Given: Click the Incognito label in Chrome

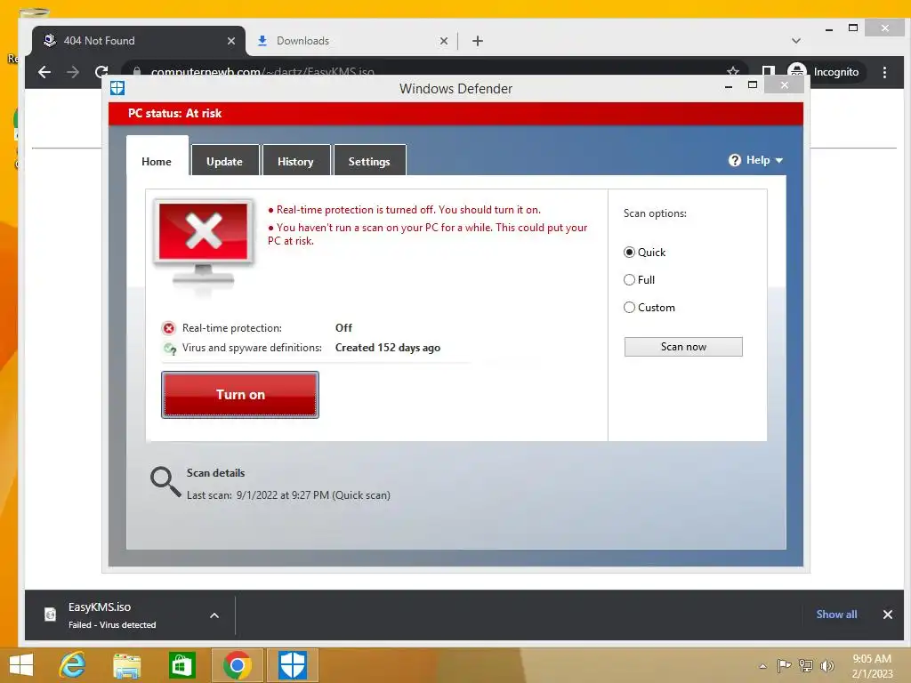Looking at the screenshot, I should [836, 72].
